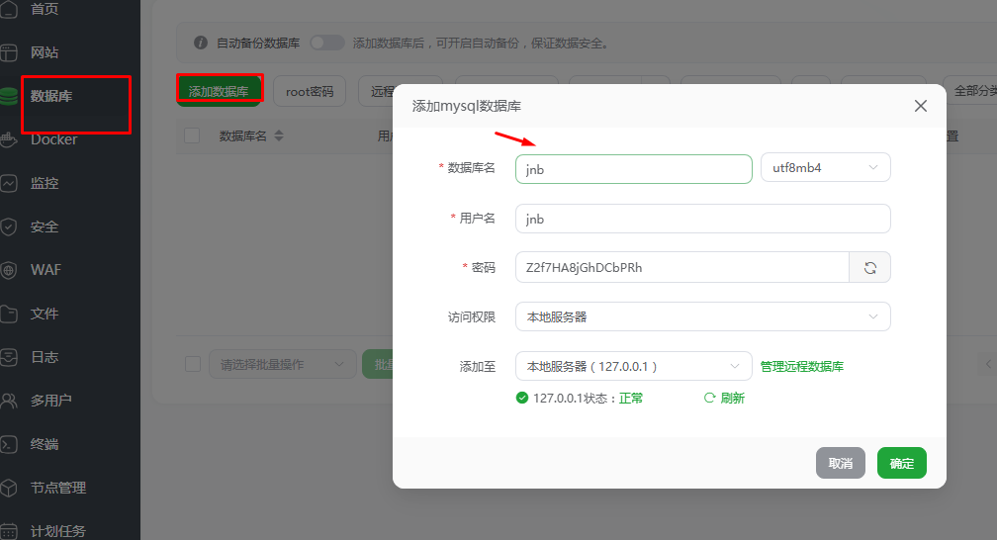The image size is (997, 540).
Task: Open the 添加至 server dropdown
Action: pos(633,366)
